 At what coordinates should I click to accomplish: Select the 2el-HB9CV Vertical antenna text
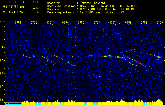(102, 12)
